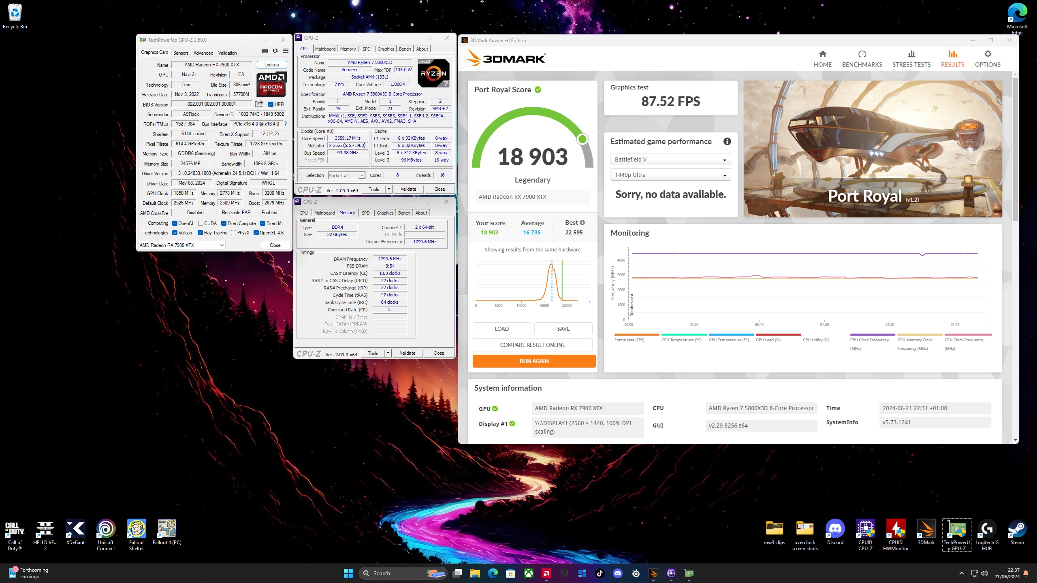The image size is (1037, 583).
Task: Open HELLDIVERS 2 desktop shortcut
Action: click(x=45, y=535)
